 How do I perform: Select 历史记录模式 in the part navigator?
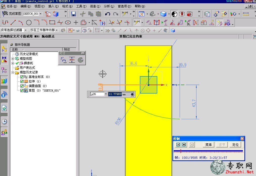coord(29,54)
